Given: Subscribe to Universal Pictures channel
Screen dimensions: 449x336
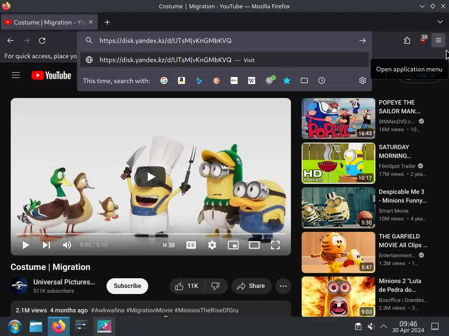Looking at the screenshot, I should (128, 286).
